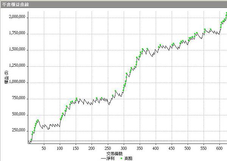Click the 200 x-axis tick label
Viewport: 227px width, 161px height.
[92, 148]
